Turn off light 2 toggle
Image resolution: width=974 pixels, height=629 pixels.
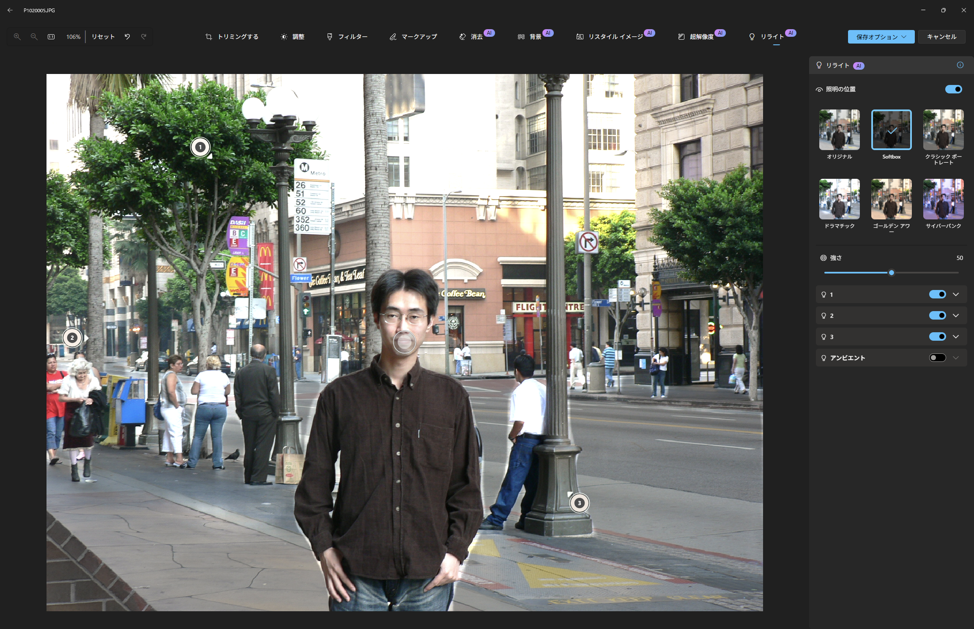pos(937,315)
